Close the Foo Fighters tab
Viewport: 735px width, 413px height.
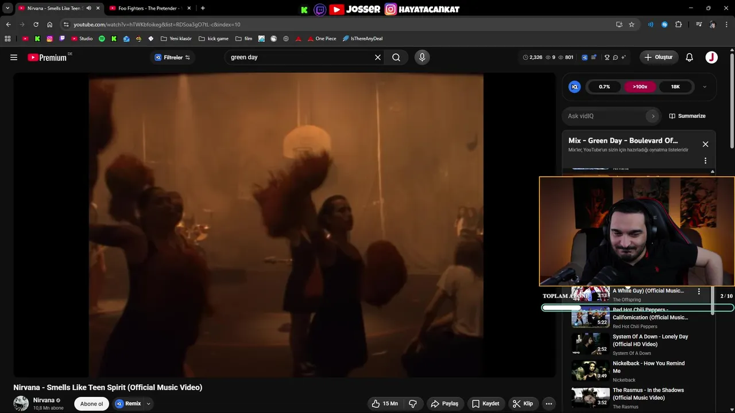pyautogui.click(x=188, y=8)
